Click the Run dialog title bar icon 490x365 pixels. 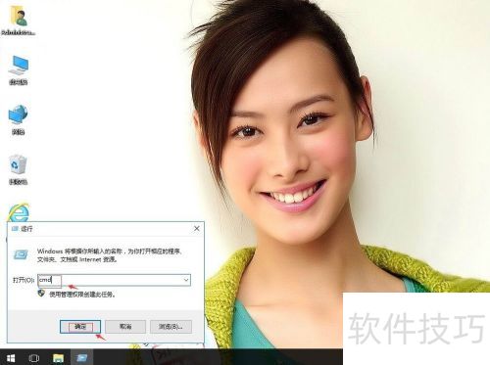tap(15, 229)
